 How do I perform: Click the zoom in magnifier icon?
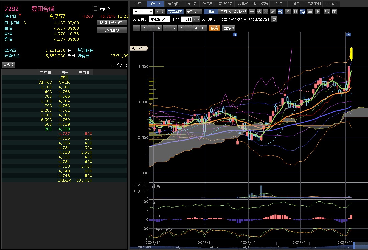[259, 12]
